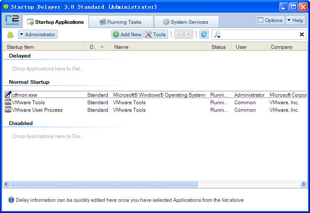310x213 pixels.
Task: Click Microsoft Windows Operating System name cell
Action: tap(159, 95)
